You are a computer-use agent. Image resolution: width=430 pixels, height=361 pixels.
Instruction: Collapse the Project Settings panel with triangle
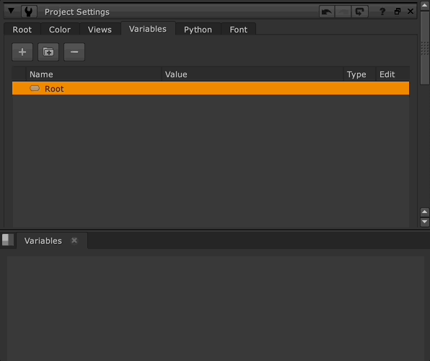coord(12,11)
